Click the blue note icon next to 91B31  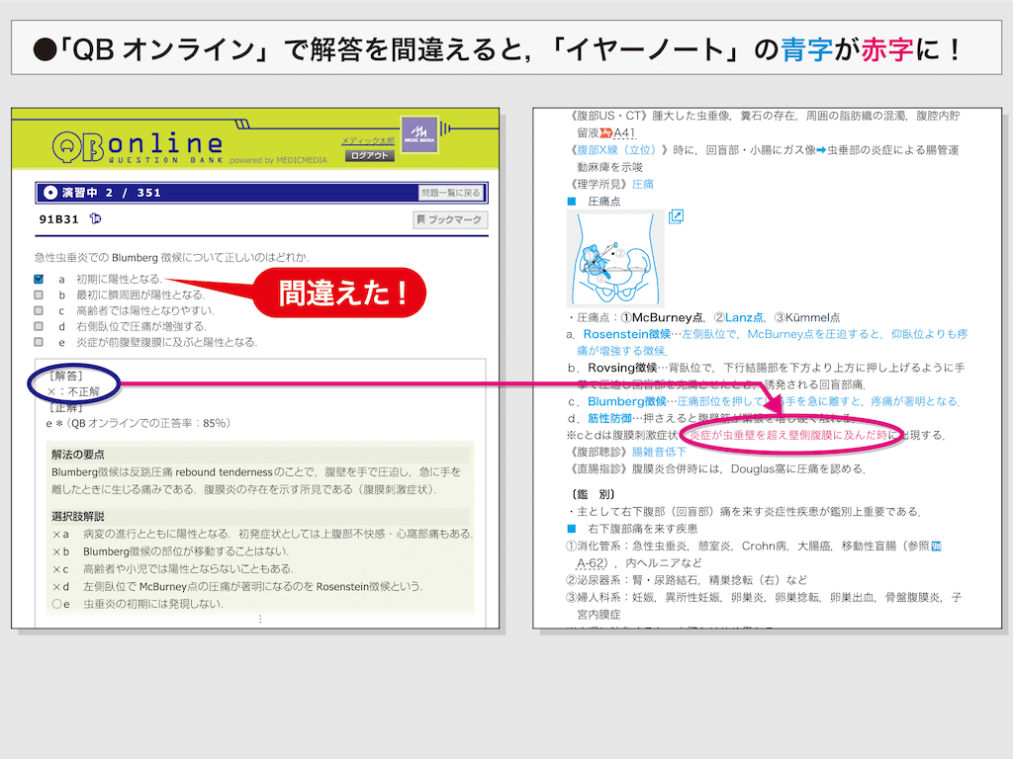point(95,218)
